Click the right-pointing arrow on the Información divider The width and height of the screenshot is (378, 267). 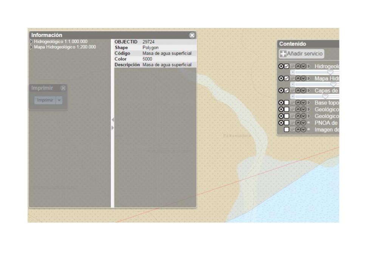coord(113,128)
